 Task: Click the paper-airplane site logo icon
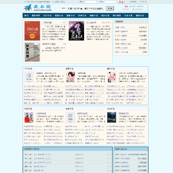[27, 8]
